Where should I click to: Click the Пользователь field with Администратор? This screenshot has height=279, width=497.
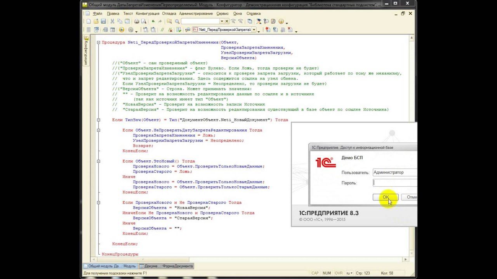click(395, 172)
